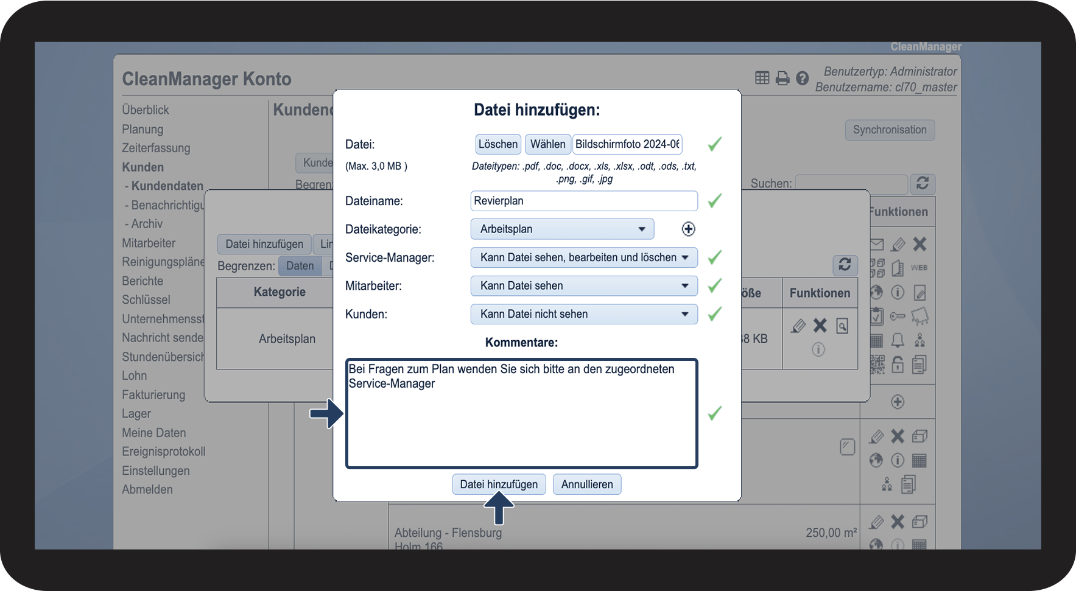Change the Kunden file visibility dropdown
Viewport: 1076px width, 591px height.
tap(583, 314)
